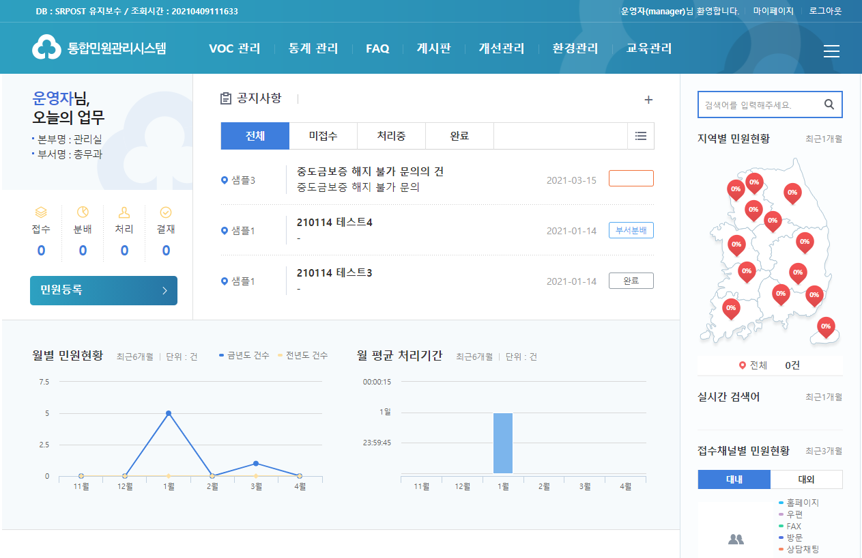Open the 통계 관리 menu
The image size is (862, 558).
pyautogui.click(x=313, y=48)
